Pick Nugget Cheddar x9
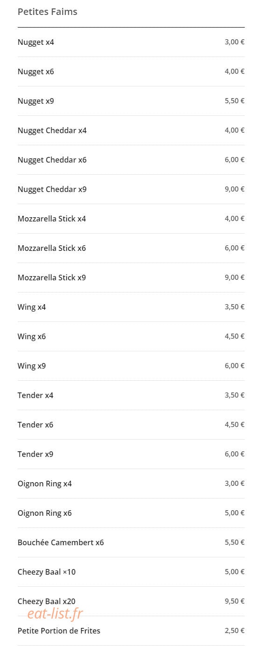 pyautogui.click(x=131, y=189)
